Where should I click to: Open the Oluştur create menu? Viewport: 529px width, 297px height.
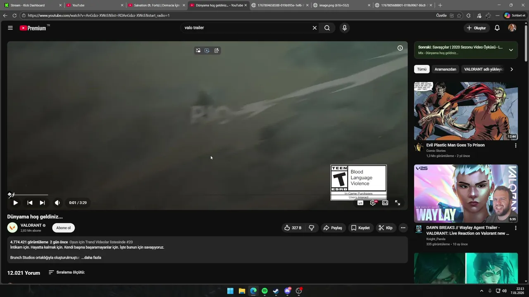[x=476, y=28]
